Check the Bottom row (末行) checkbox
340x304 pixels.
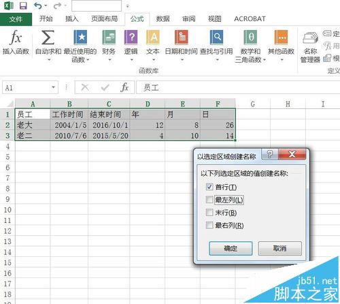tap(209, 213)
